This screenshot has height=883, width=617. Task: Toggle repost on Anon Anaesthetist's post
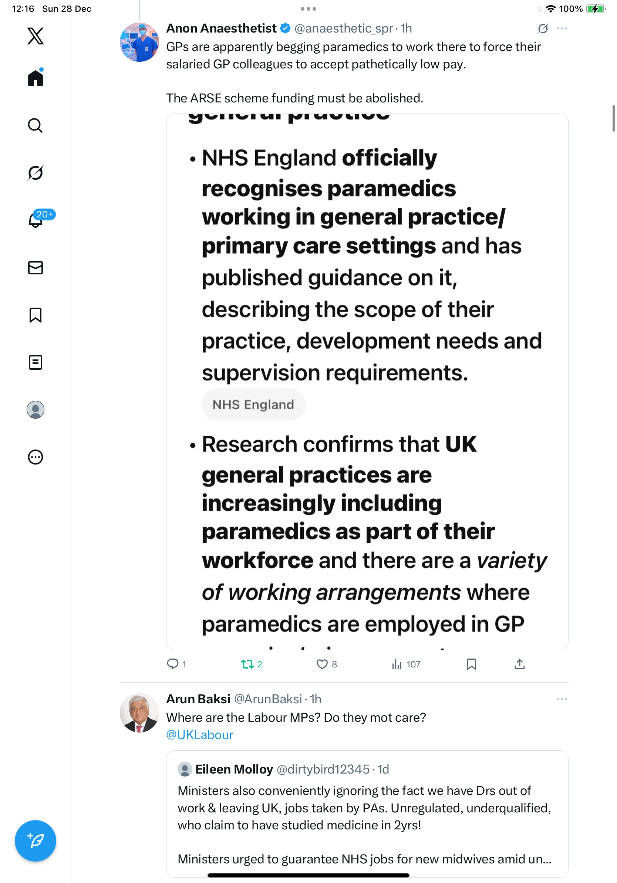pos(247,664)
